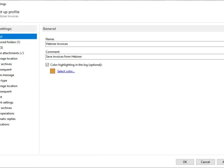Open Storage location directly below Save attachments
Viewport: 224px width, 168px height.
[9, 59]
